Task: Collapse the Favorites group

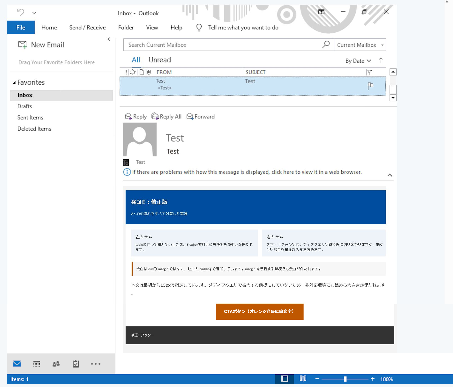Action: coord(14,83)
